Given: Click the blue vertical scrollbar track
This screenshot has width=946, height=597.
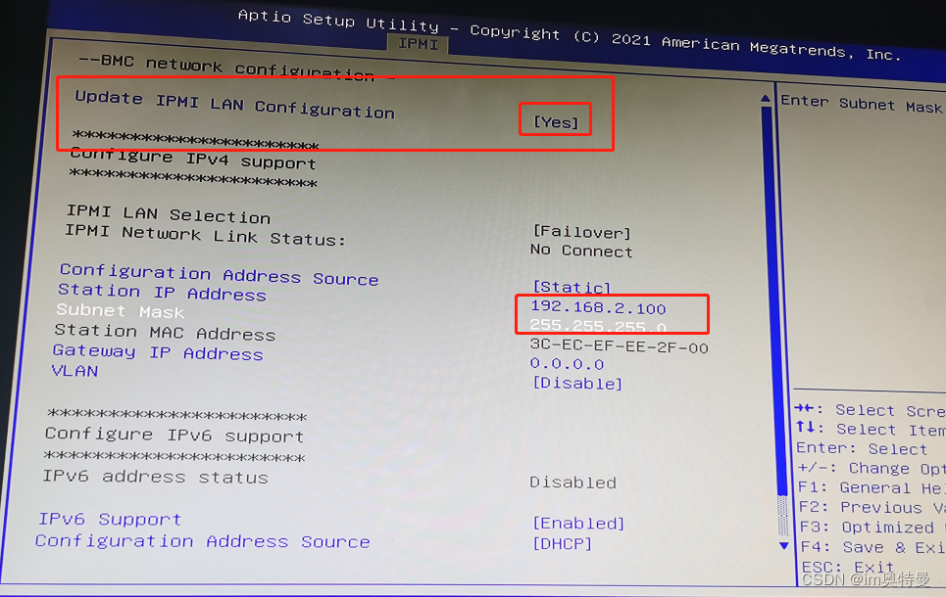Looking at the screenshot, I should pos(774,301).
